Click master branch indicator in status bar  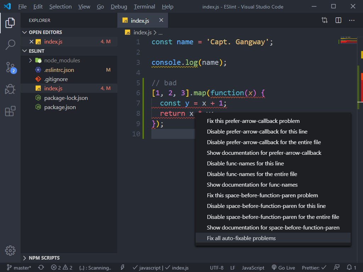19,268
